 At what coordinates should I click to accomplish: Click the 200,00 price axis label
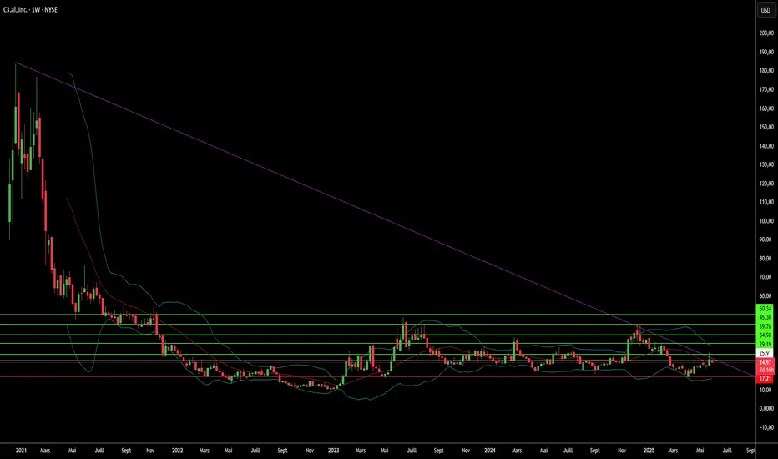click(x=766, y=33)
